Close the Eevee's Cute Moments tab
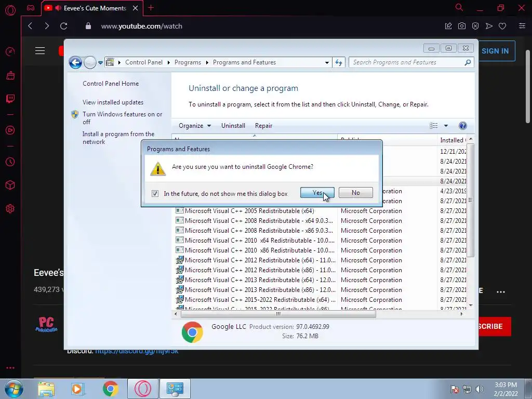The height and width of the screenshot is (399, 532). 136,8
